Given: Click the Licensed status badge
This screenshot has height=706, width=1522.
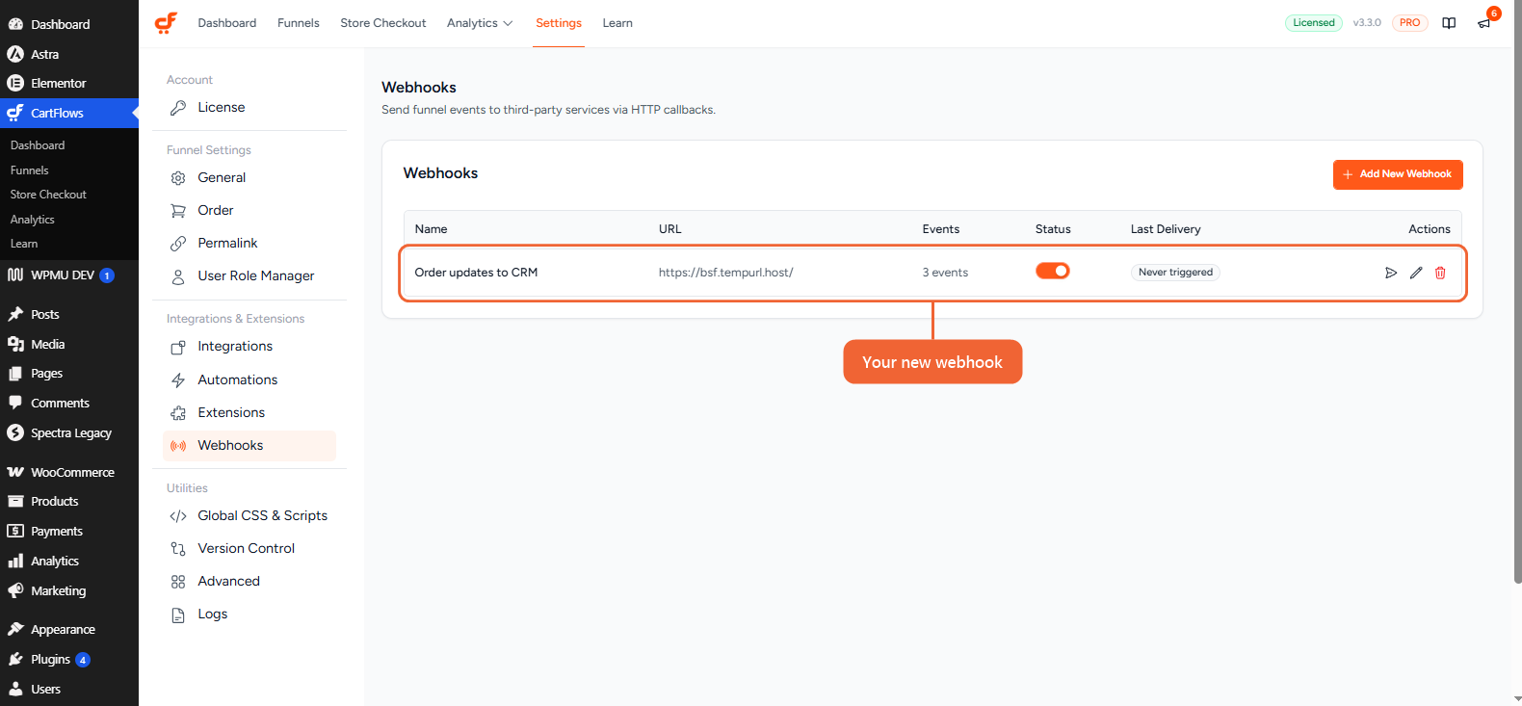Looking at the screenshot, I should tap(1314, 23).
